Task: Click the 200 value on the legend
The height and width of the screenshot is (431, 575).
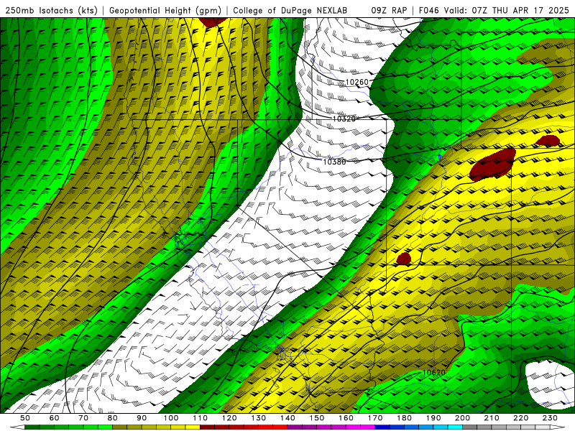Action: (x=463, y=418)
